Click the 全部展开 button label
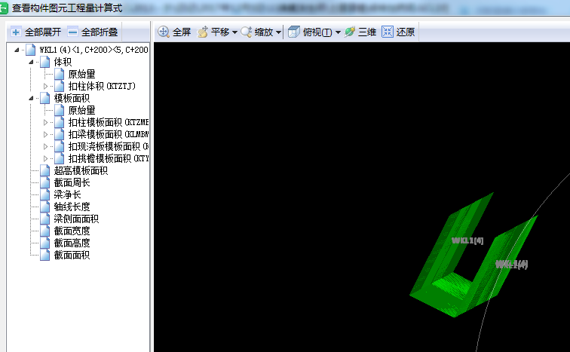Image resolution: width=570 pixels, height=352 pixels. pos(43,32)
